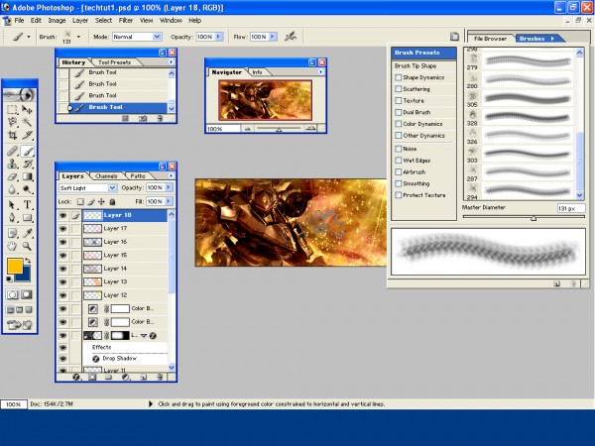Select the Clone Stamp tool

pos(12,164)
